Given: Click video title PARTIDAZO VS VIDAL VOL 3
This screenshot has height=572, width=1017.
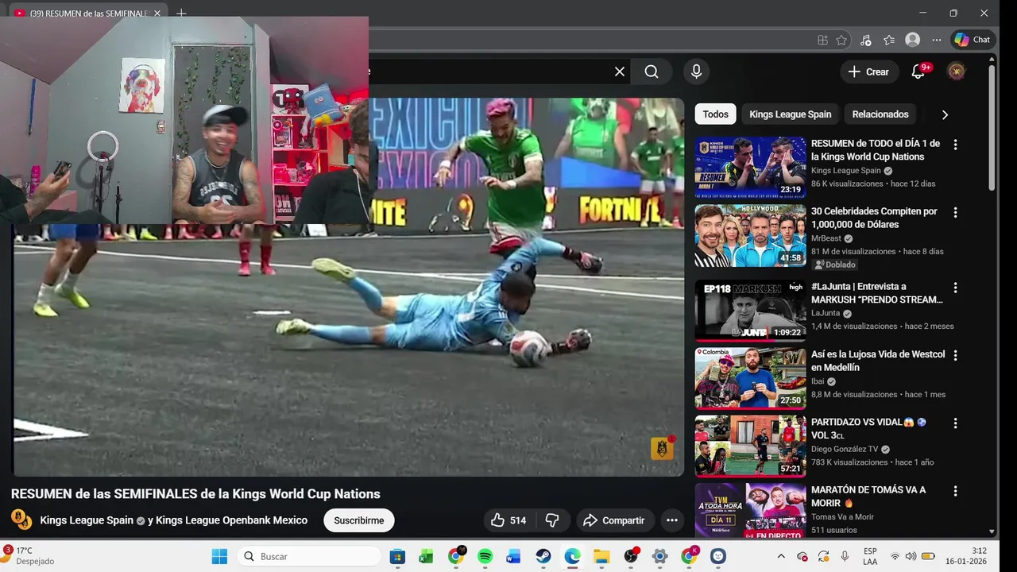Looking at the screenshot, I should click(x=868, y=429).
